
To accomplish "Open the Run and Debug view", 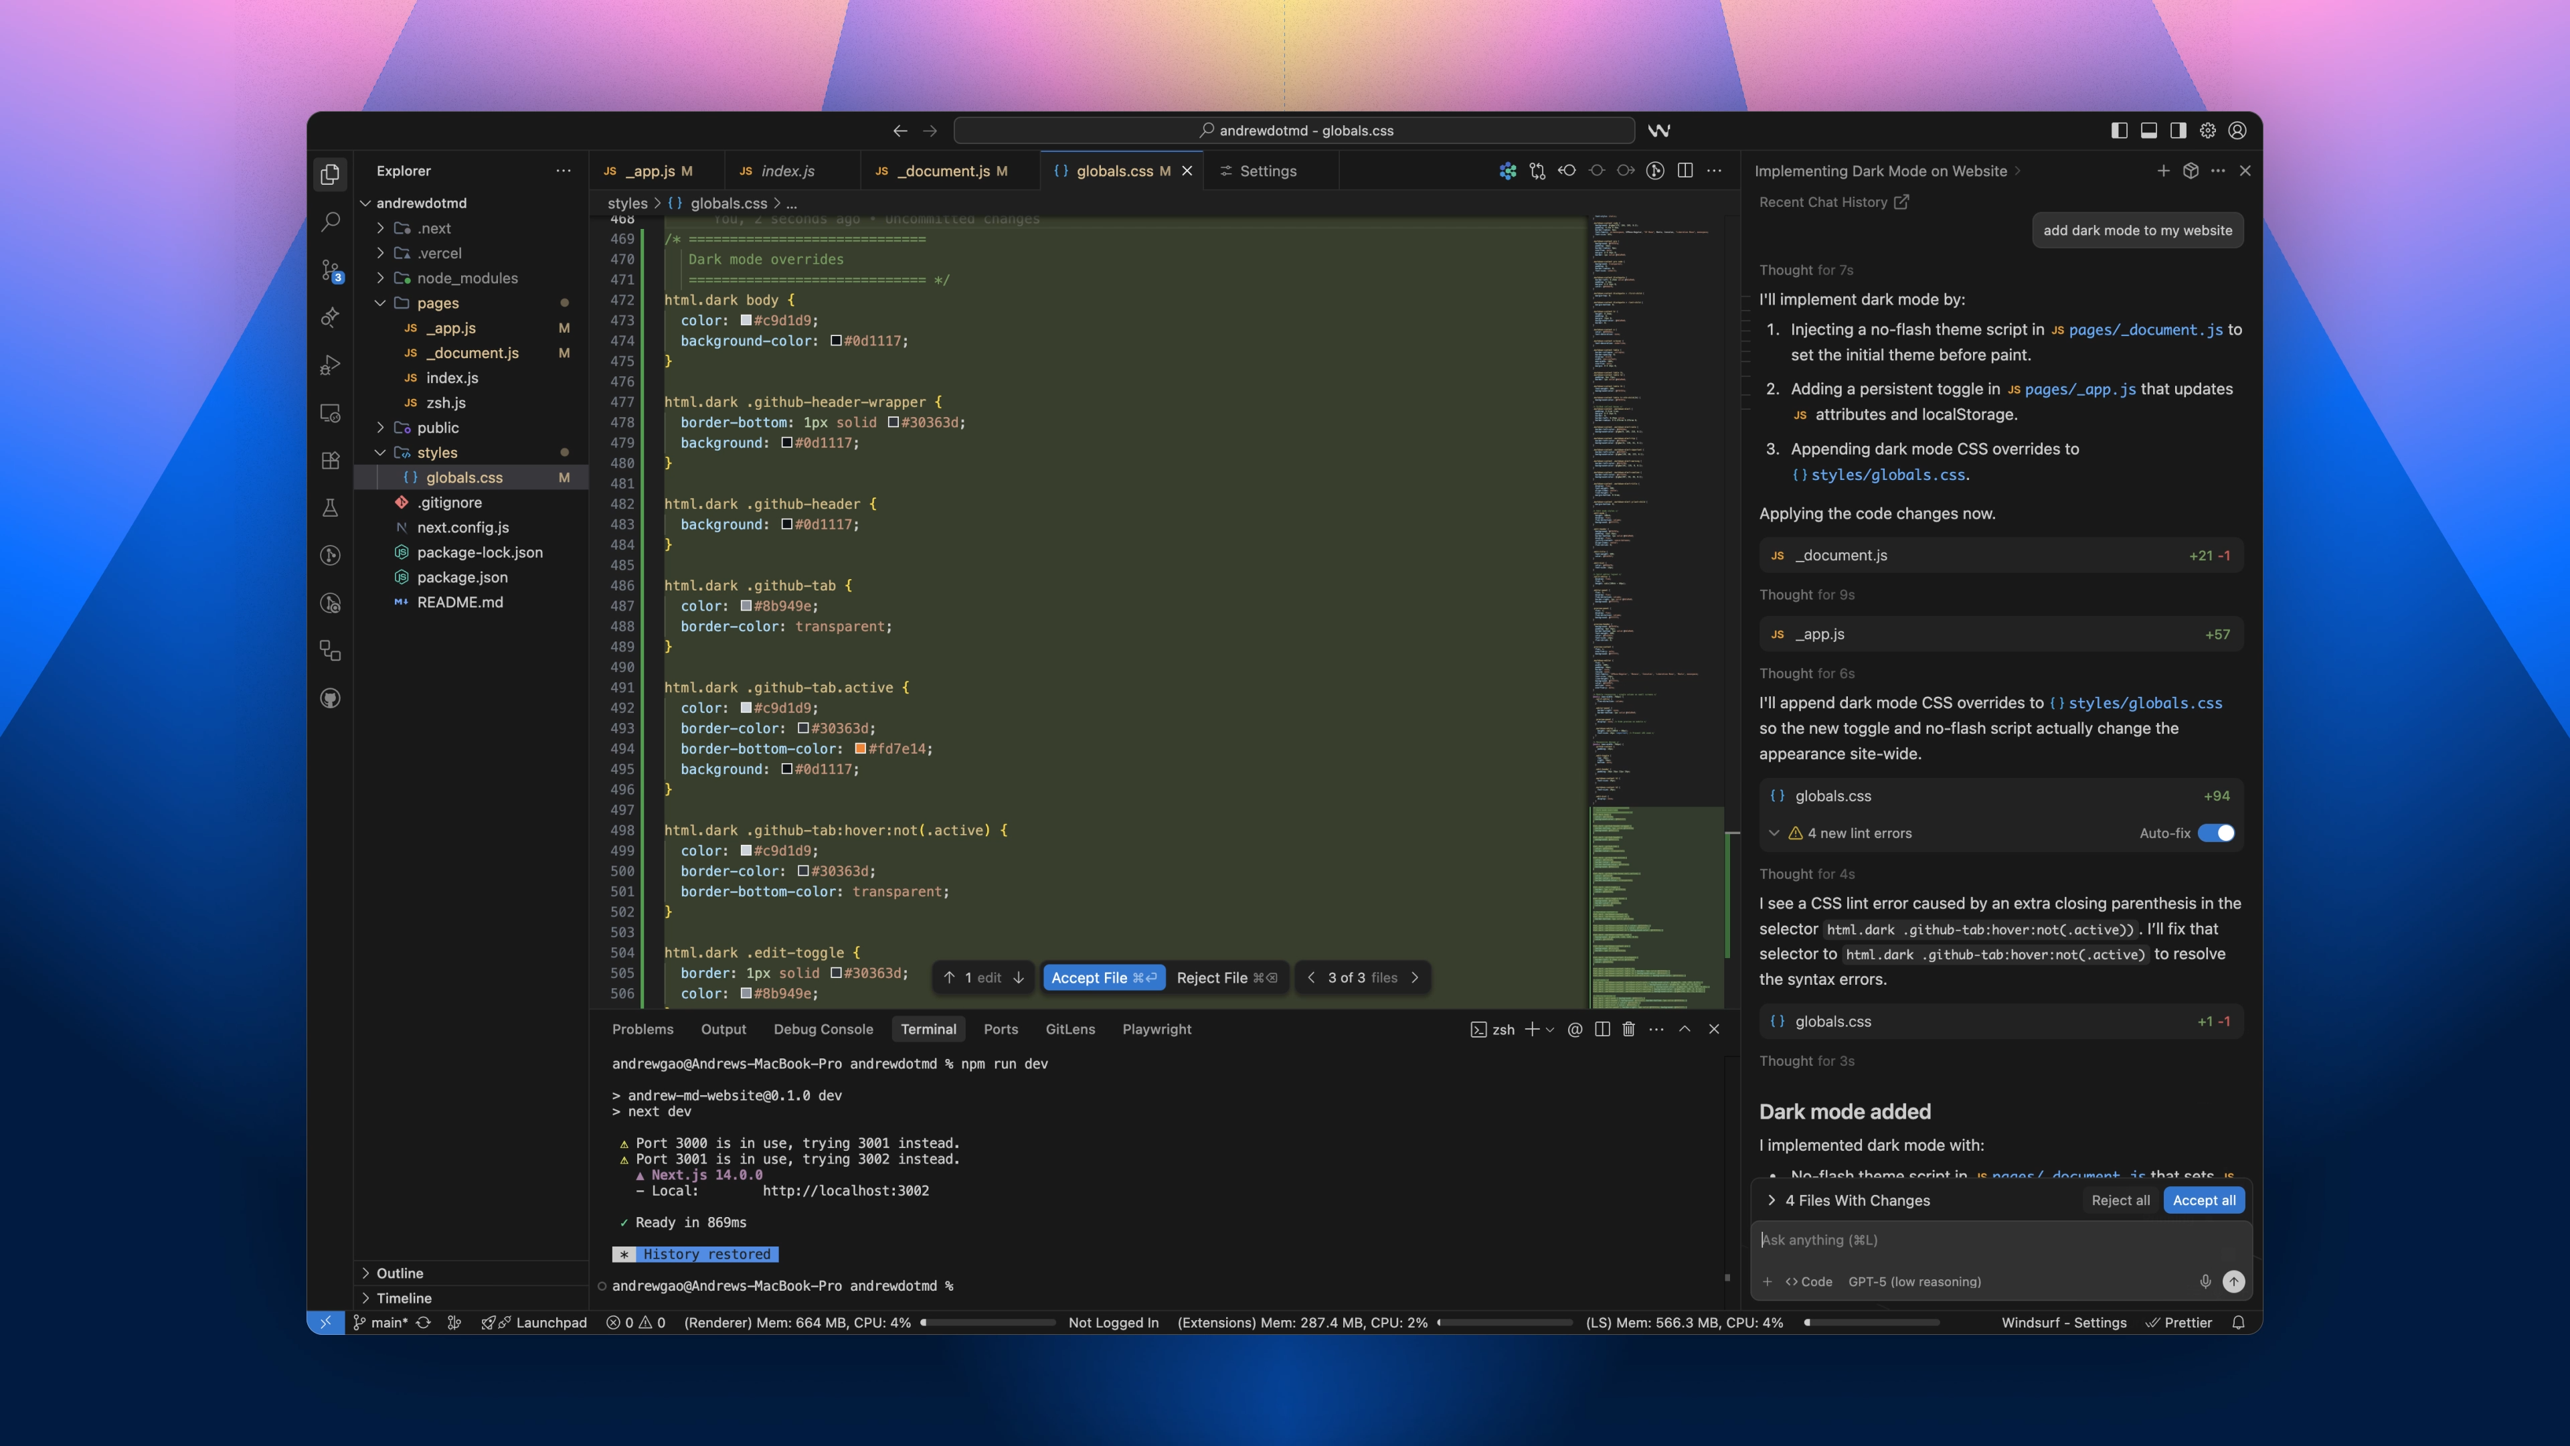I will (x=330, y=364).
